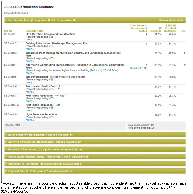193x194 pixels.
Task: Open more link under Building Exterior and Hardscape
Action: click(x=30, y=49)
